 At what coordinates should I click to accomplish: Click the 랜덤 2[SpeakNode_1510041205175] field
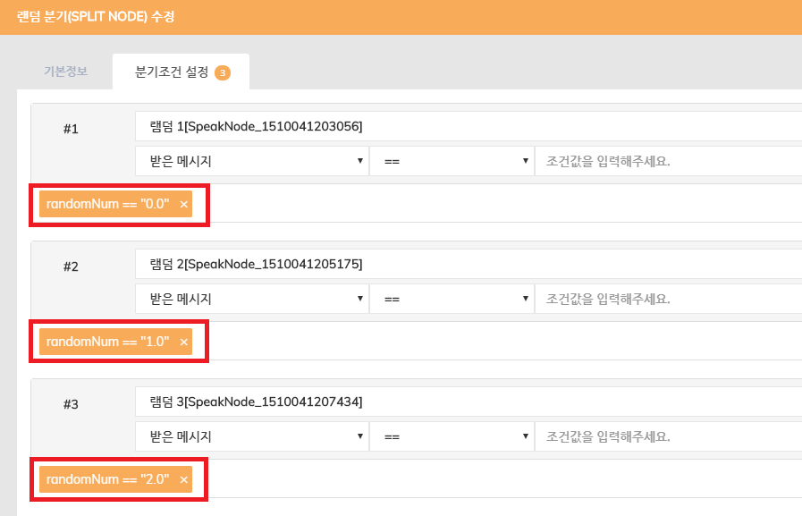[469, 264]
